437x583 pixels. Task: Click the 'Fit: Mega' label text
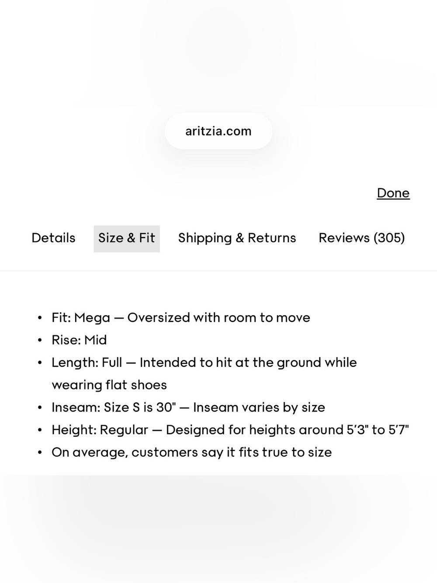[x=81, y=318]
